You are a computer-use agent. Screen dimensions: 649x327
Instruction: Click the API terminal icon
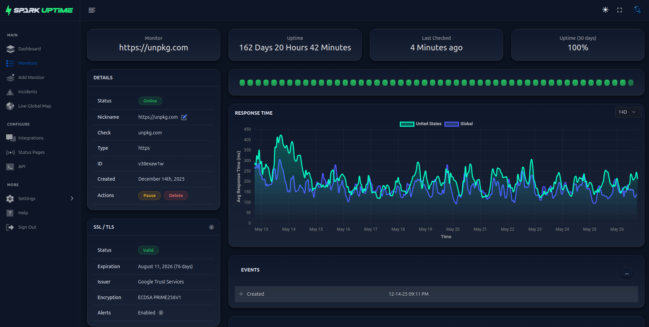click(10, 167)
